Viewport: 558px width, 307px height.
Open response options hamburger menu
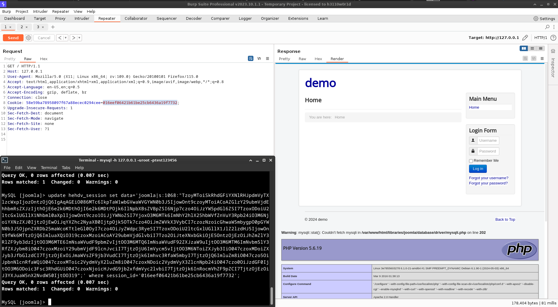click(542, 58)
